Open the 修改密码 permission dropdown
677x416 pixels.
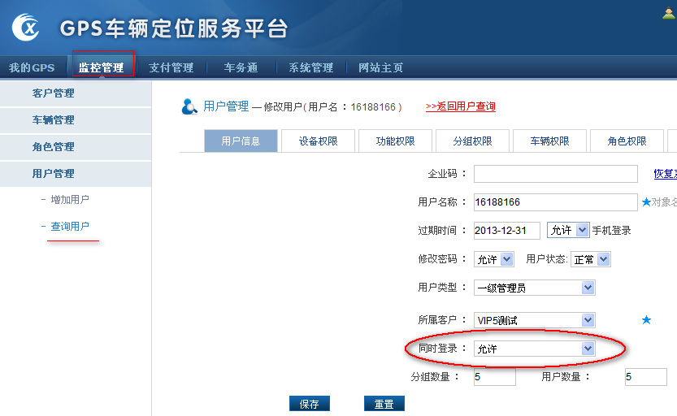494,259
